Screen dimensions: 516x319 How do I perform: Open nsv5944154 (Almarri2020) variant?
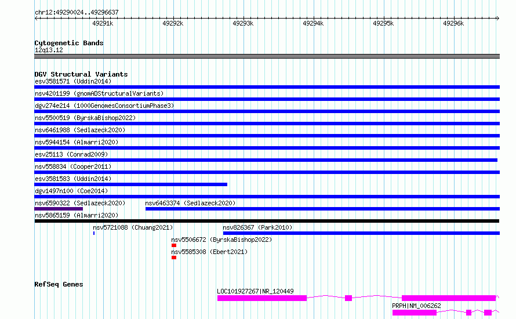[x=77, y=142]
